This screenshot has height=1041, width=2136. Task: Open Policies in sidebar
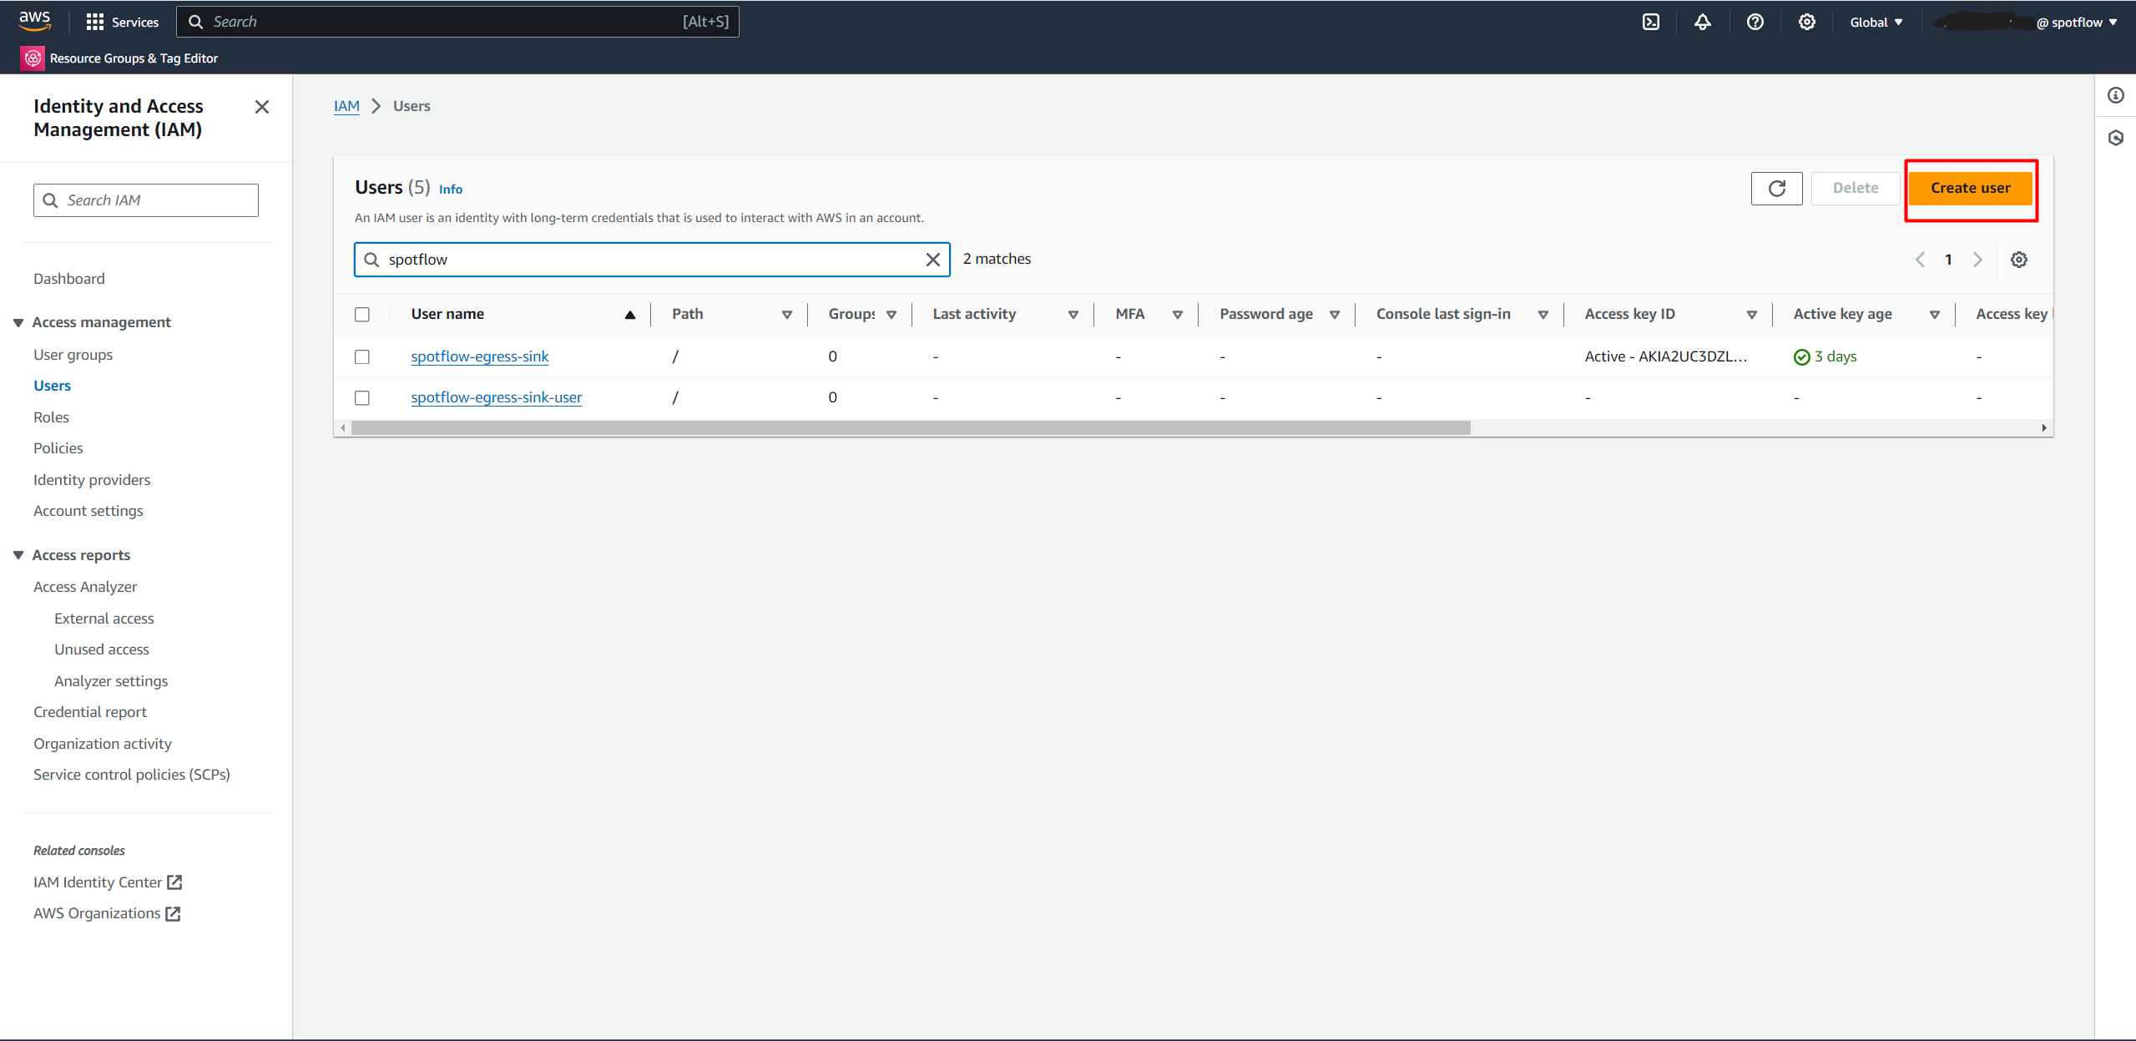tap(58, 448)
